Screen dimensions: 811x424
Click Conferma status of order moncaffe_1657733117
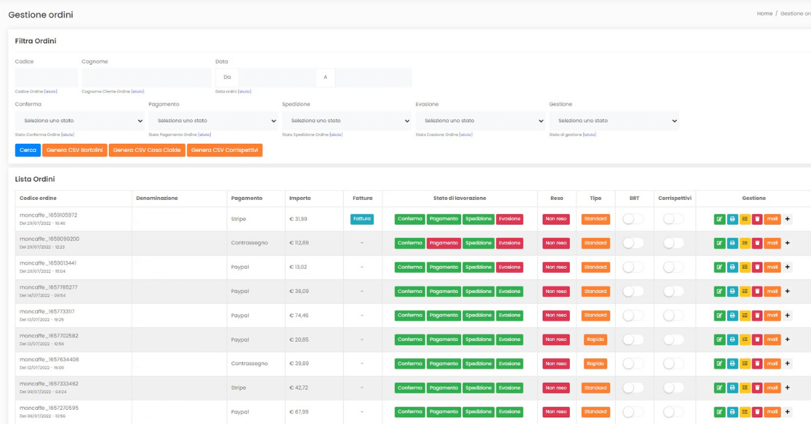pos(410,315)
